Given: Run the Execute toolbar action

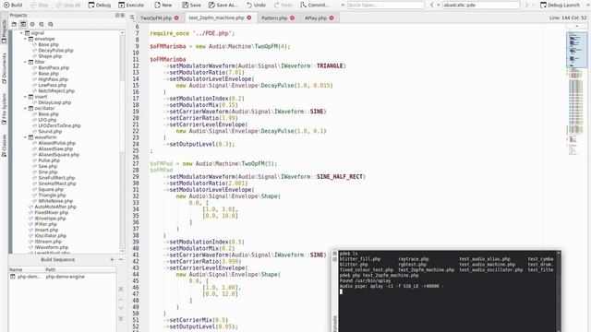Looking at the screenshot, I should pos(131,5).
